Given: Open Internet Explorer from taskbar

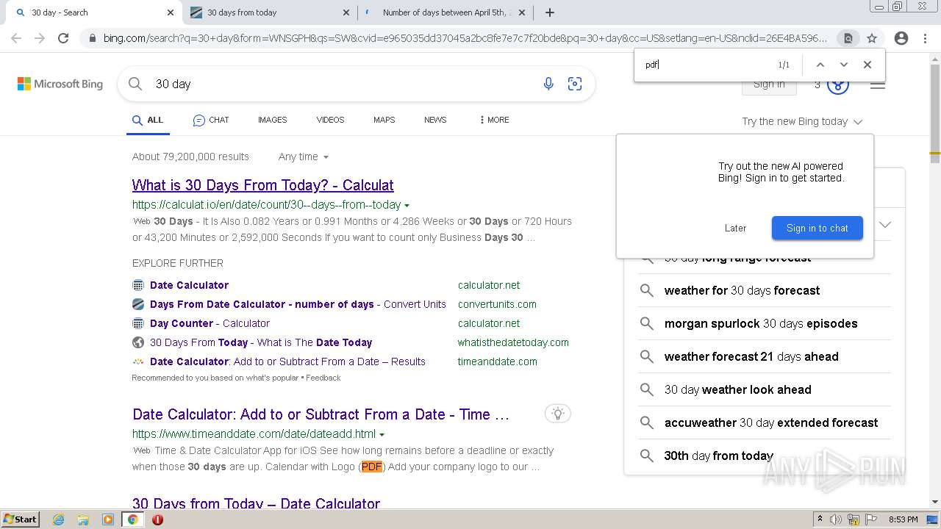Looking at the screenshot, I should [x=59, y=519].
